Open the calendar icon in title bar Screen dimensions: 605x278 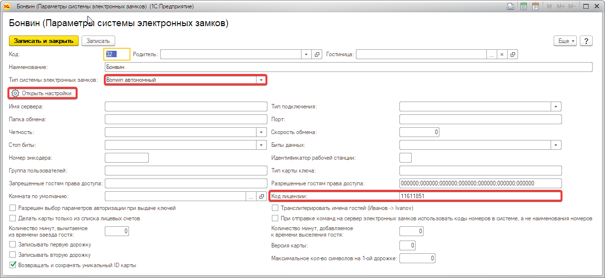click(x=535, y=7)
